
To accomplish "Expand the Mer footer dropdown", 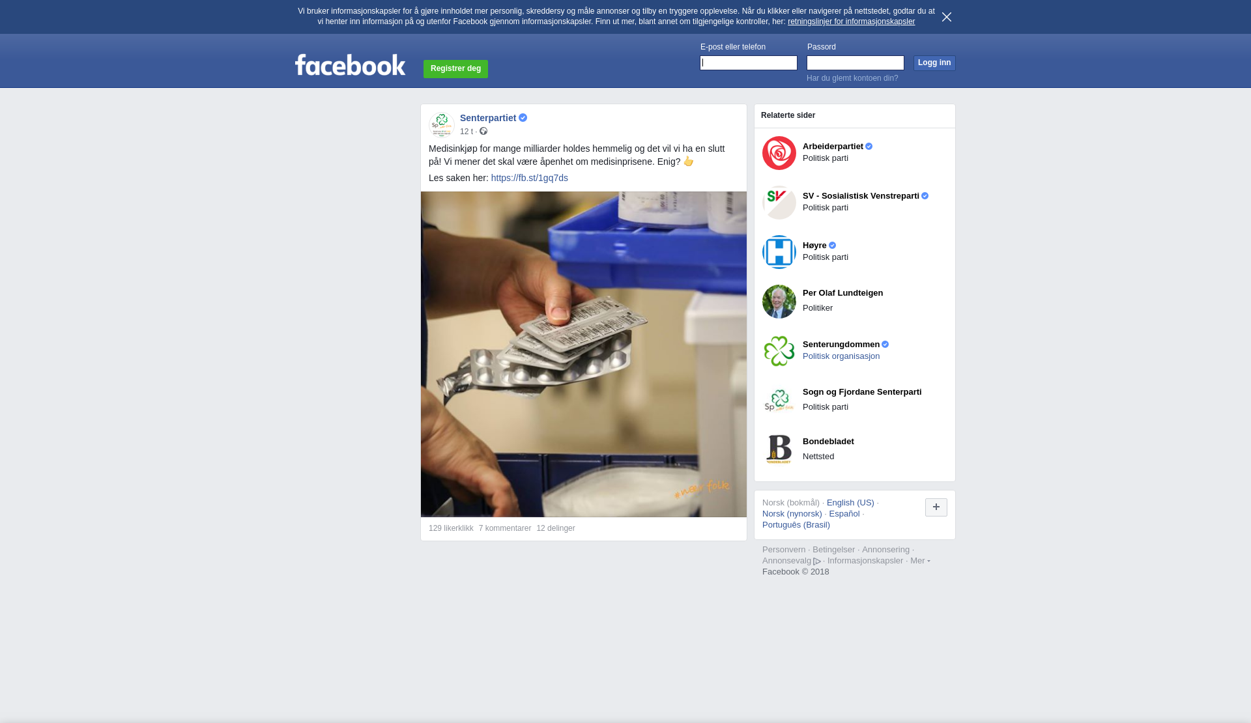I will click(x=920, y=561).
